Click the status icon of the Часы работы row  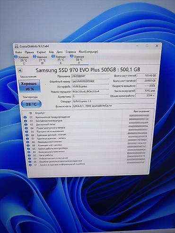tap(29, 155)
